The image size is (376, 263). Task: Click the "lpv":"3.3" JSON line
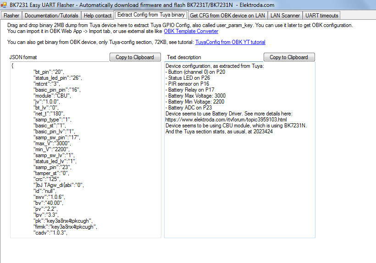coord(46,215)
